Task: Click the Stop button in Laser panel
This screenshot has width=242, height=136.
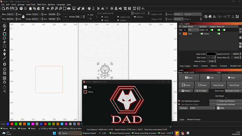Action: [x=210, y=77]
